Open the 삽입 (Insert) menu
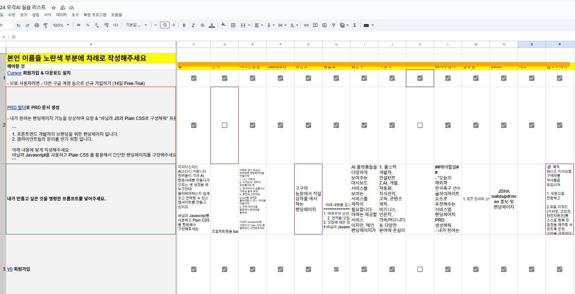This screenshot has height=294, width=575. (x=35, y=15)
